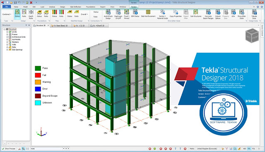Image resolution: width=265 pixels, height=152 pixels.
Task: Click the orange Warning legend swatch
Action: (38, 82)
